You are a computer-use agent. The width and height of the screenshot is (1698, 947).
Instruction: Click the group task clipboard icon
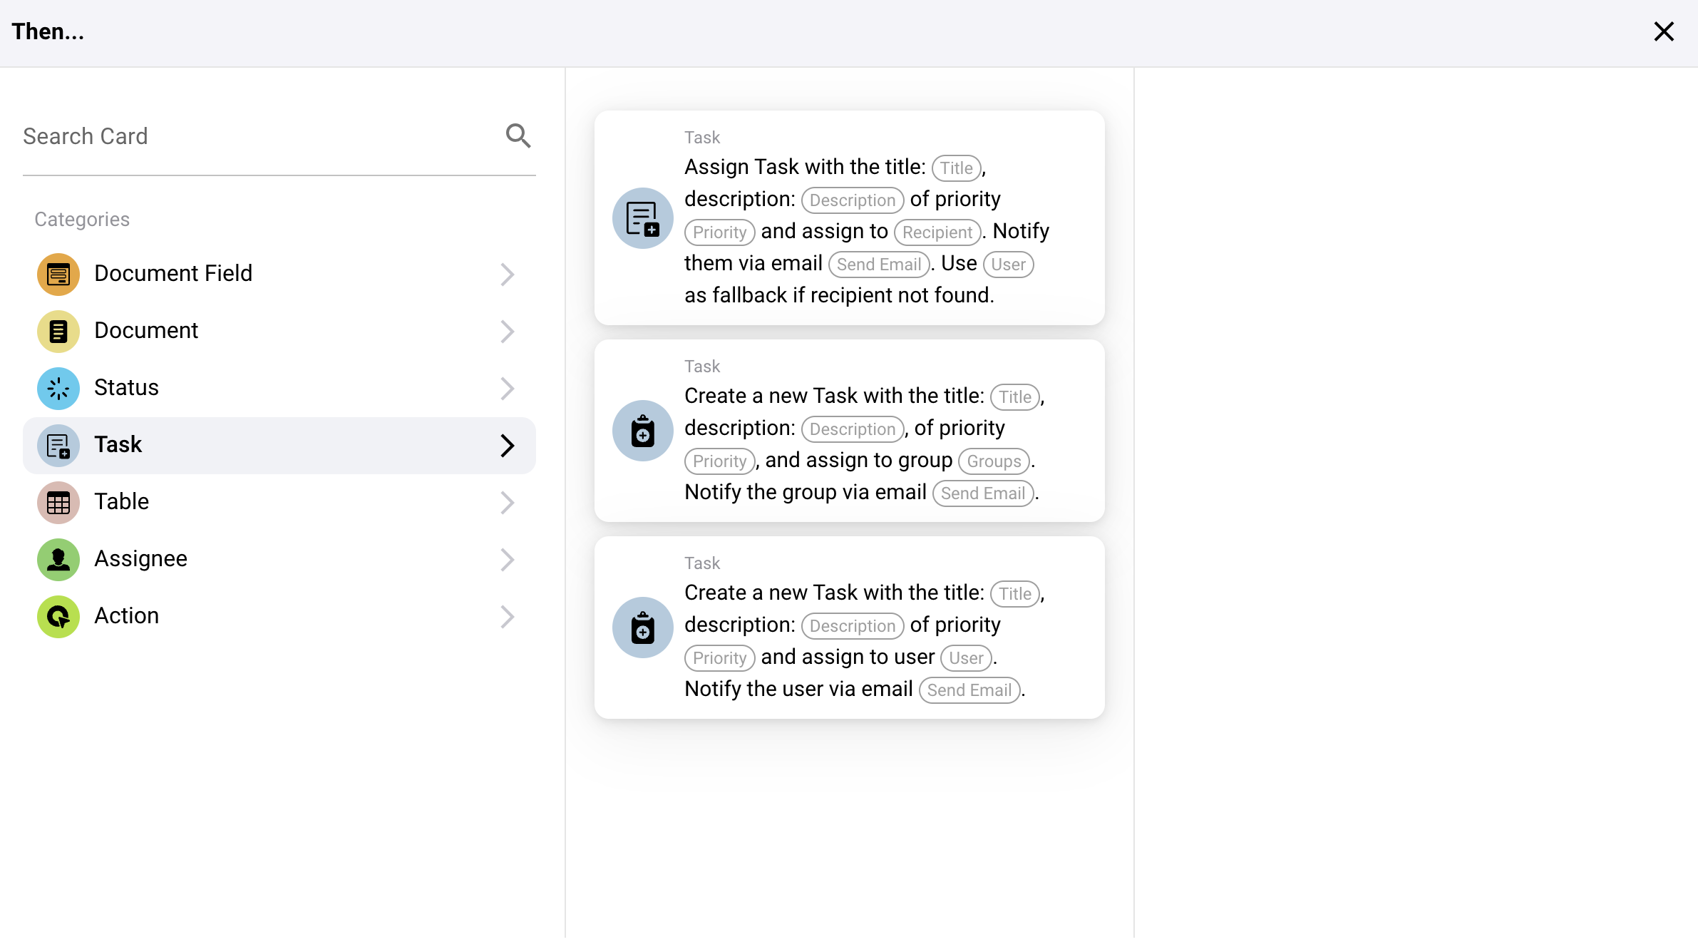[642, 431]
